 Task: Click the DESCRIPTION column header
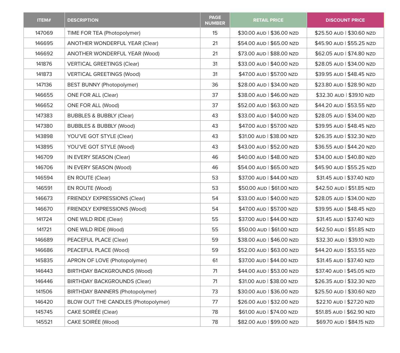[133, 20]
